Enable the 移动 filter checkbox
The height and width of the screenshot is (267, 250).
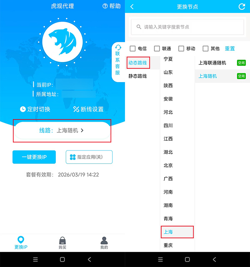[x=181, y=48]
